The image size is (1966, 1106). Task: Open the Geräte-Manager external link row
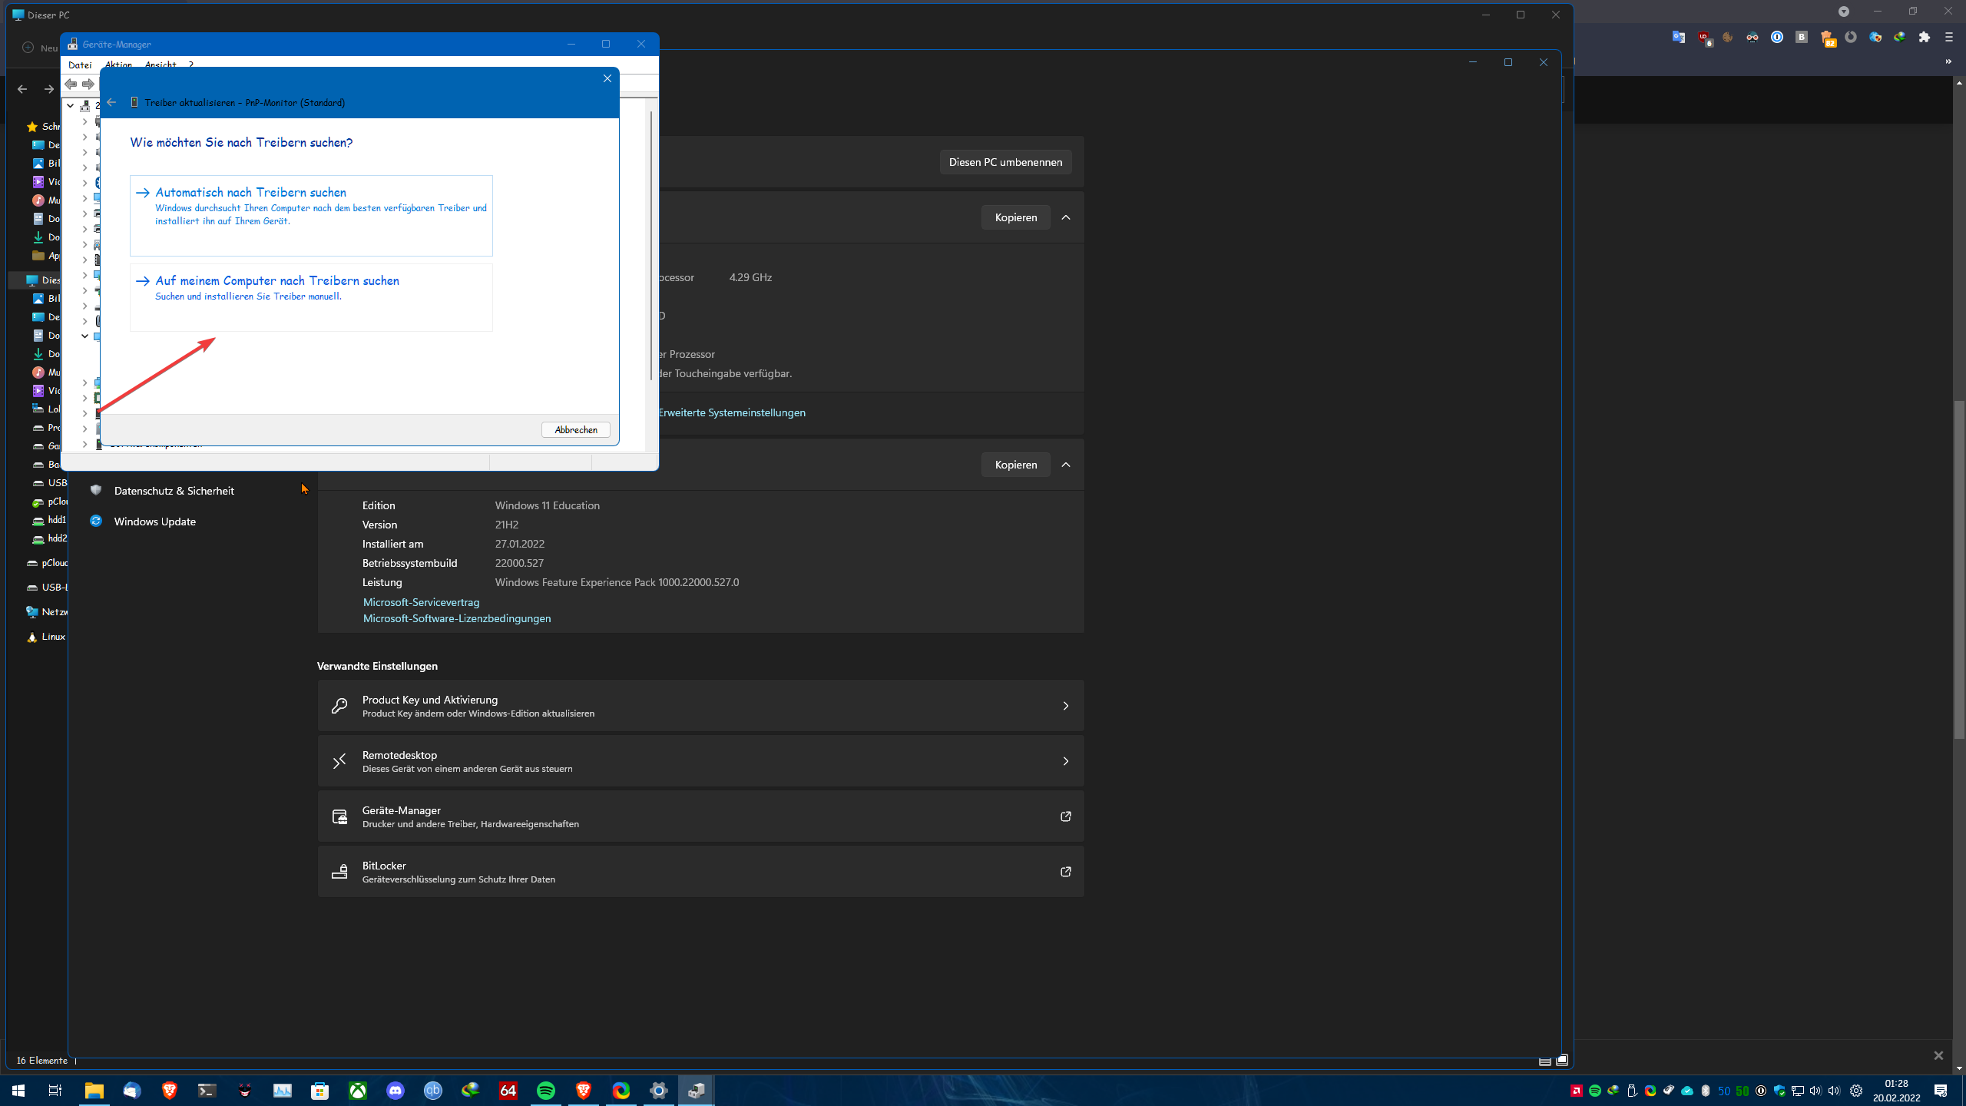700,816
